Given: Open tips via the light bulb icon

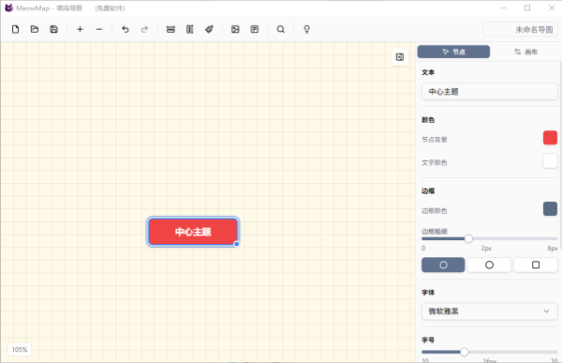Looking at the screenshot, I should pos(307,29).
